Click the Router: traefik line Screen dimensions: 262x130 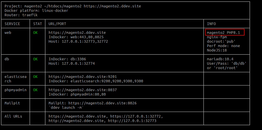pyautogui.click(x=21, y=15)
